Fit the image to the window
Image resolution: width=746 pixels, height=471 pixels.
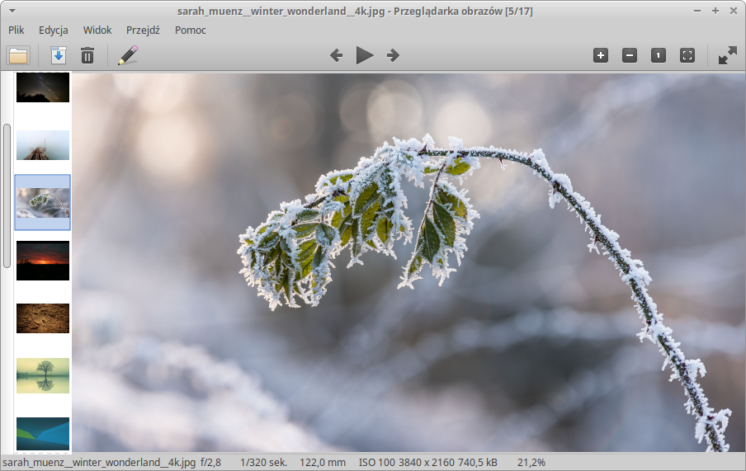[687, 55]
